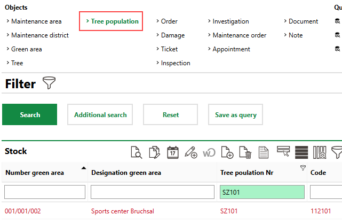Click the pencil with plus icon
This screenshot has width=342, height=223.
(x=191, y=152)
